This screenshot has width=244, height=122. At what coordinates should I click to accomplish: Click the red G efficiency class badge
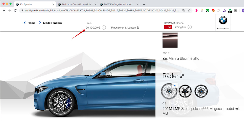pos(168,27)
